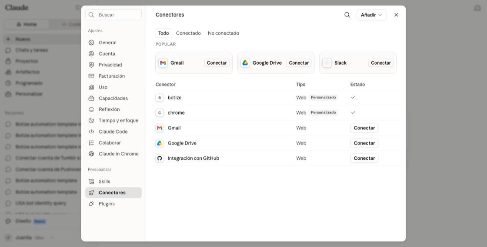
Task: Click the Tiempo y enfoque icon
Action: pos(91,120)
